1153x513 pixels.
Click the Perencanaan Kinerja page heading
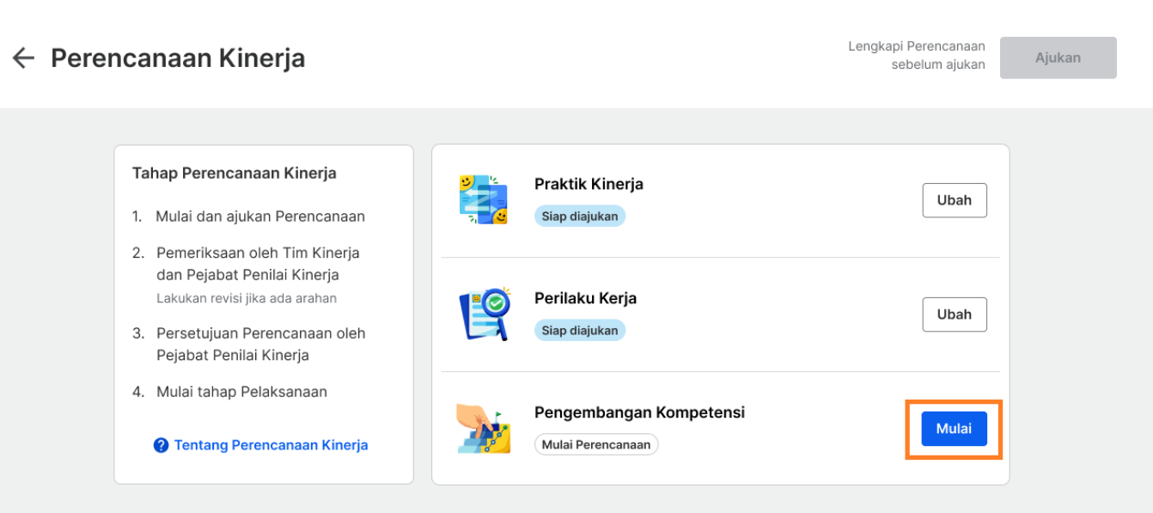coord(178,58)
